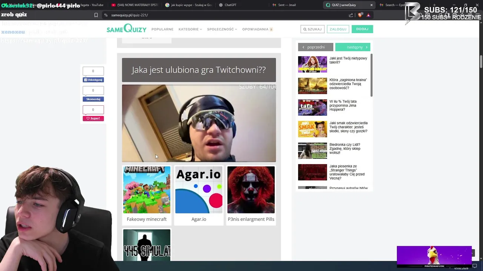
Task: Select the 445 Simulator answer image
Action: click(x=147, y=245)
